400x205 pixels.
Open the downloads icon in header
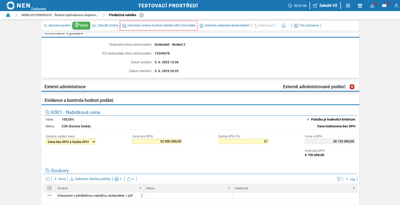point(372,6)
